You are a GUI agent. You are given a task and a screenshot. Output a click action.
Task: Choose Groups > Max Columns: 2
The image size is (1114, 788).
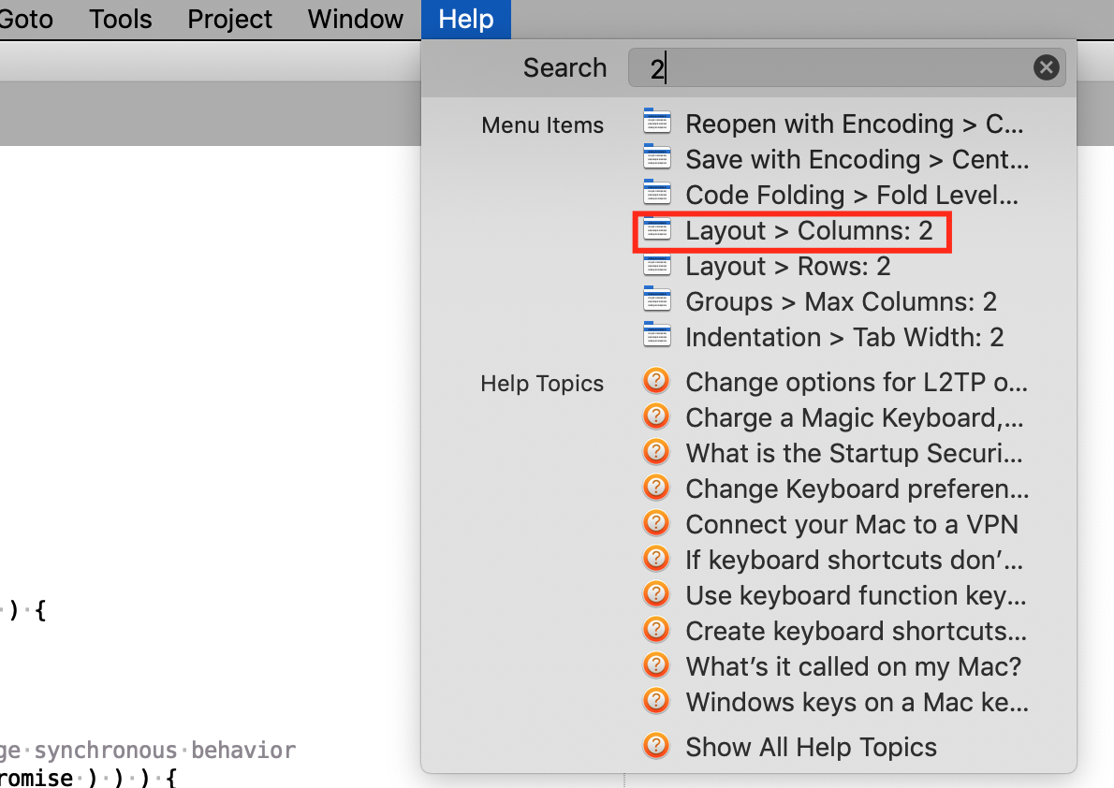(841, 302)
